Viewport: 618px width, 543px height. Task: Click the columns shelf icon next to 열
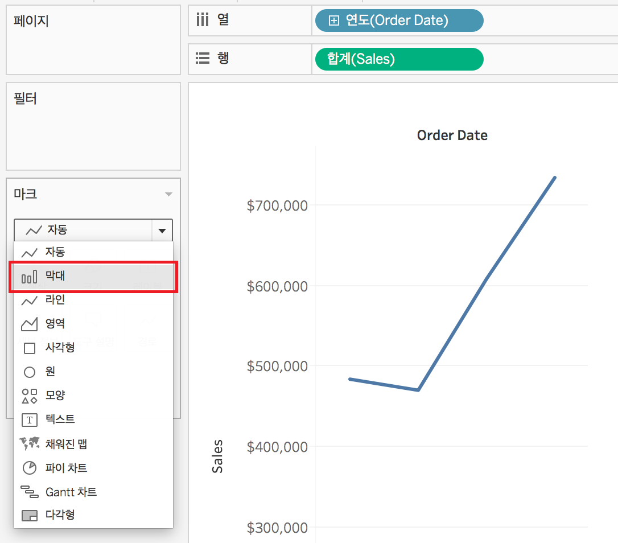(202, 19)
